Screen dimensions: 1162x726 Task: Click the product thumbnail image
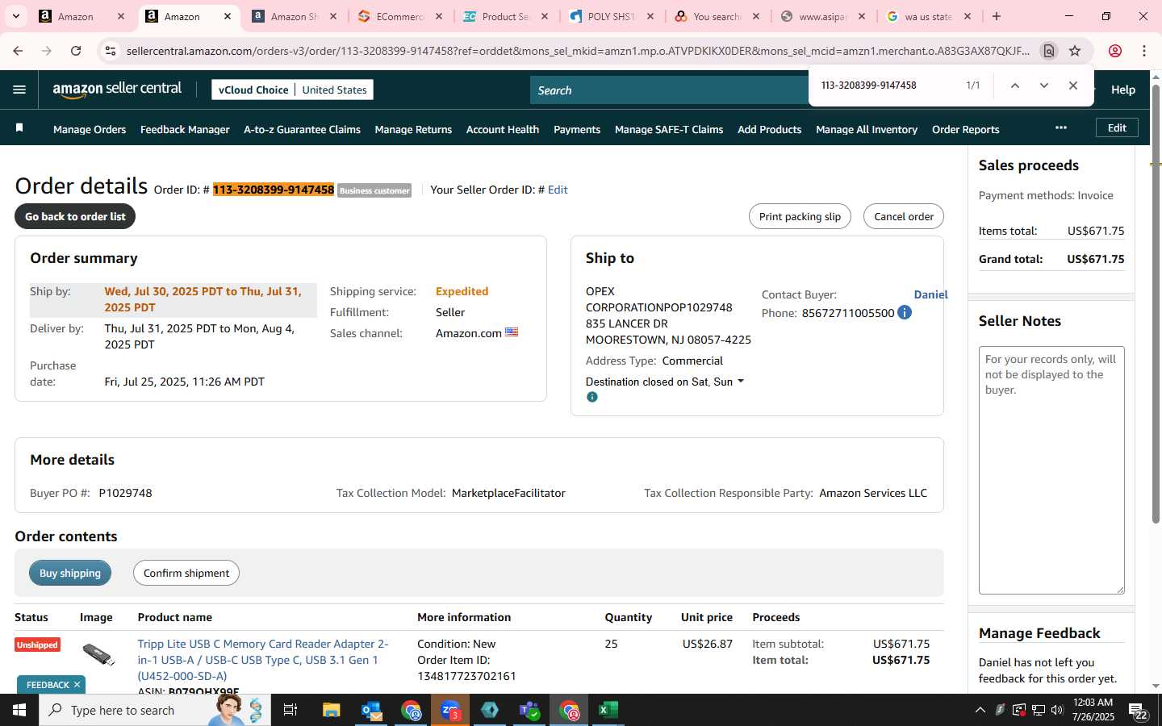pyautogui.click(x=98, y=654)
